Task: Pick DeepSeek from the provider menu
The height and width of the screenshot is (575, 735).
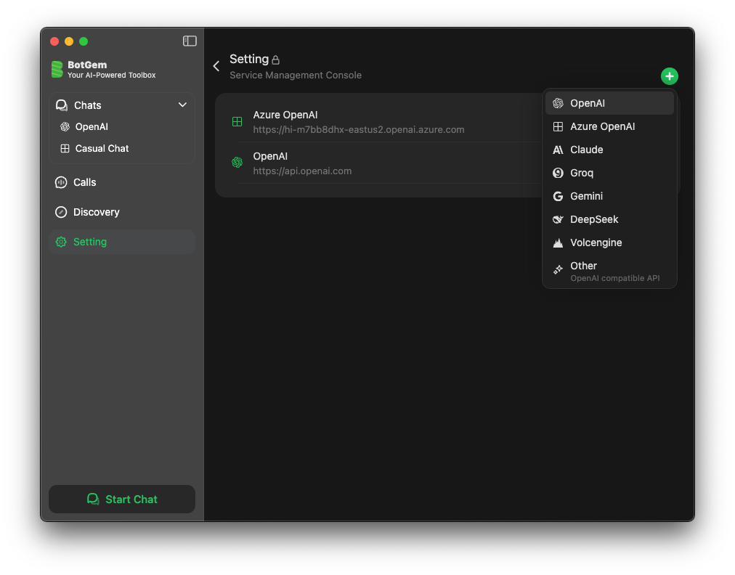Action: click(609, 219)
